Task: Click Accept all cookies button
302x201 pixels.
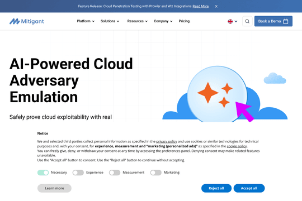Action: point(249,188)
